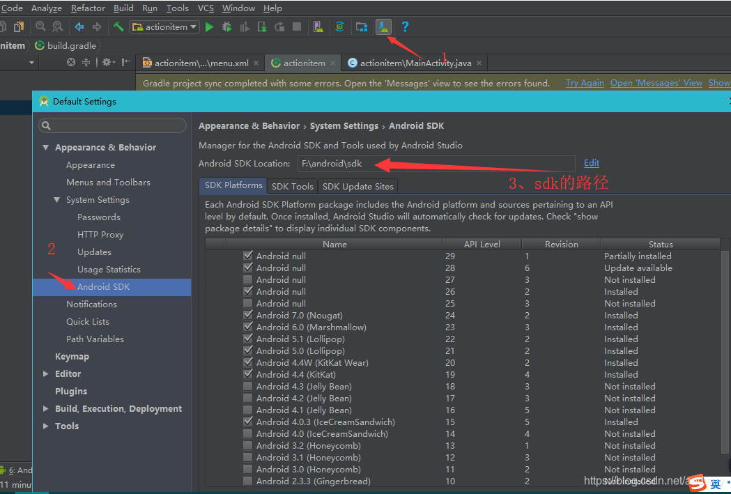
Task: Open the project view dropdown arrow
Action: [31, 63]
